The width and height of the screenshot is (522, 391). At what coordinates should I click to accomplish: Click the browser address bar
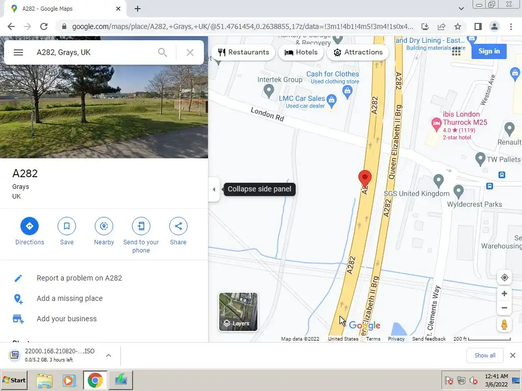pyautogui.click(x=242, y=26)
